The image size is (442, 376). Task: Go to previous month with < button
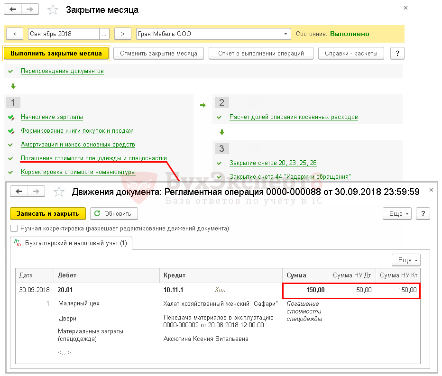15,34
